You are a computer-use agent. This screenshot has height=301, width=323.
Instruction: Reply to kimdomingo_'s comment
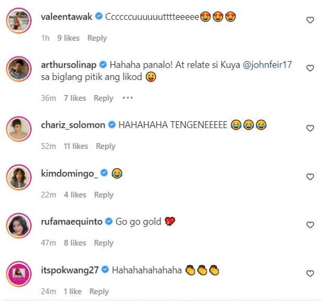point(104,195)
